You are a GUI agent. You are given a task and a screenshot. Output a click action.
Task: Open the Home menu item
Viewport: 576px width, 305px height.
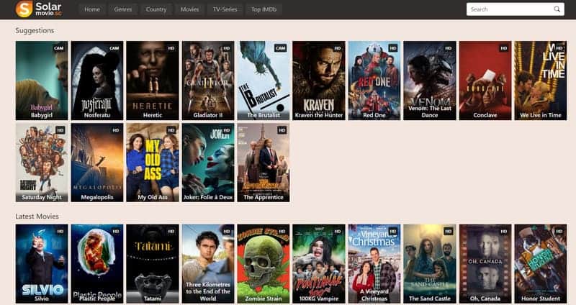coord(91,9)
